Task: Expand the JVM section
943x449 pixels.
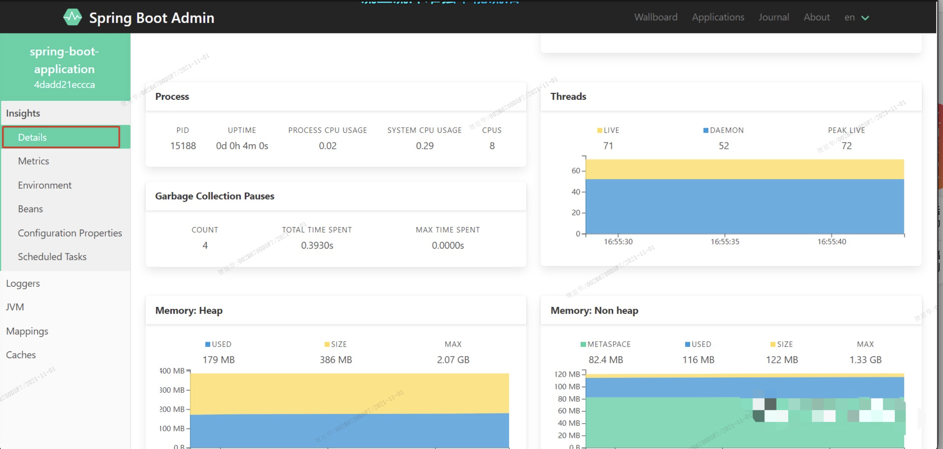Action: tap(15, 307)
